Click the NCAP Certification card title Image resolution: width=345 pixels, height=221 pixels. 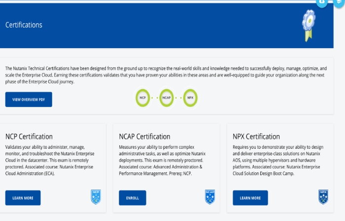(x=144, y=137)
